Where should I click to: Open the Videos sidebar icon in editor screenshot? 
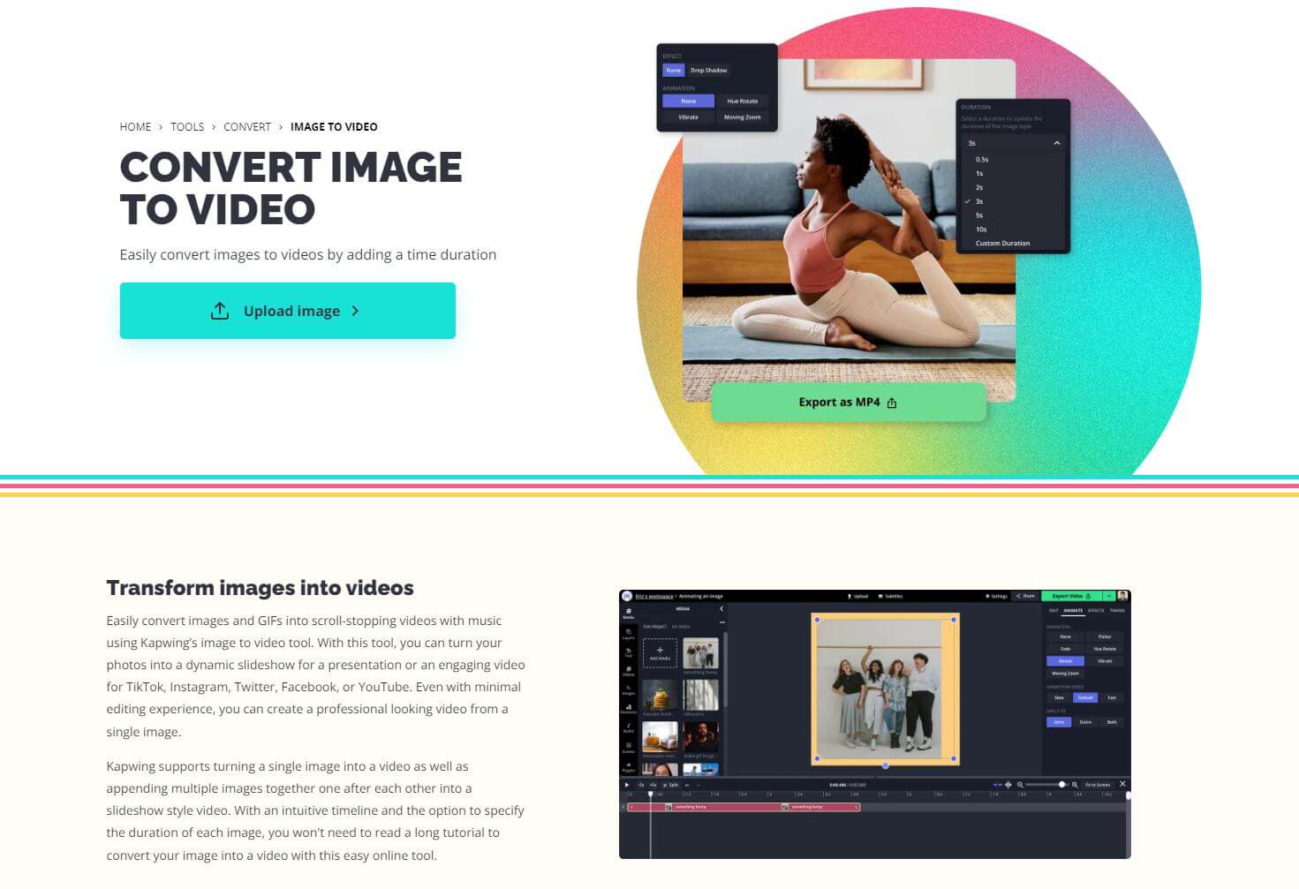pos(628,671)
